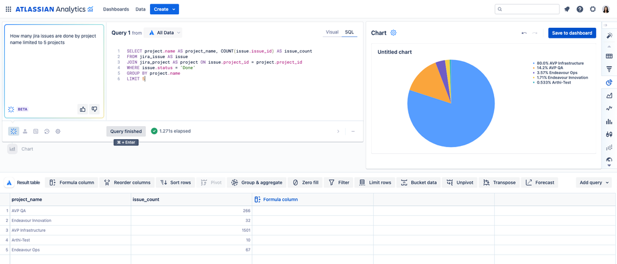This screenshot has width=617, height=264.
Task: Add a Formula column step
Action: point(72,182)
